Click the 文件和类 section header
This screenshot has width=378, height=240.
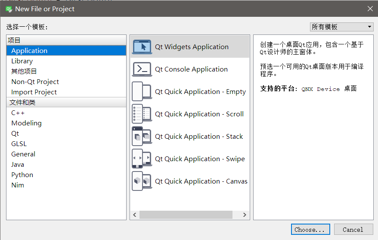[66, 102]
